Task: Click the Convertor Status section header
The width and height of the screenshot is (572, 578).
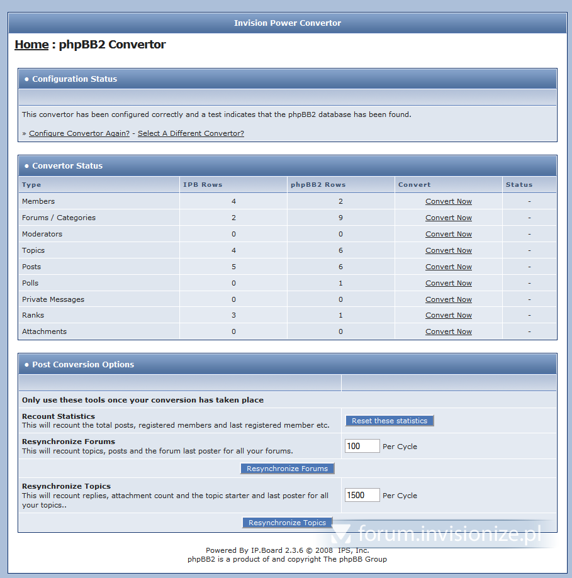Action: point(67,166)
